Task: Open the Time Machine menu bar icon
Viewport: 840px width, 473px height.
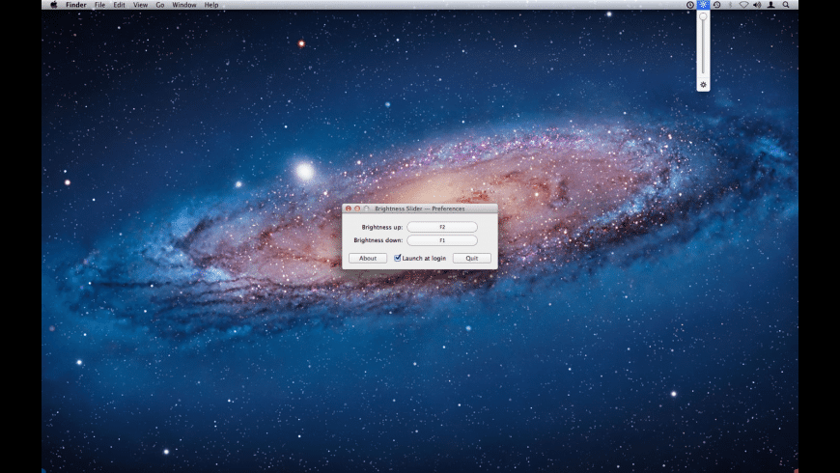Action: pyautogui.click(x=716, y=5)
